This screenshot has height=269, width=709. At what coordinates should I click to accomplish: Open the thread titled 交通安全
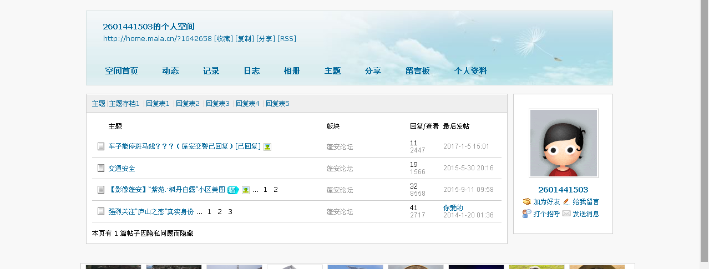(x=121, y=168)
